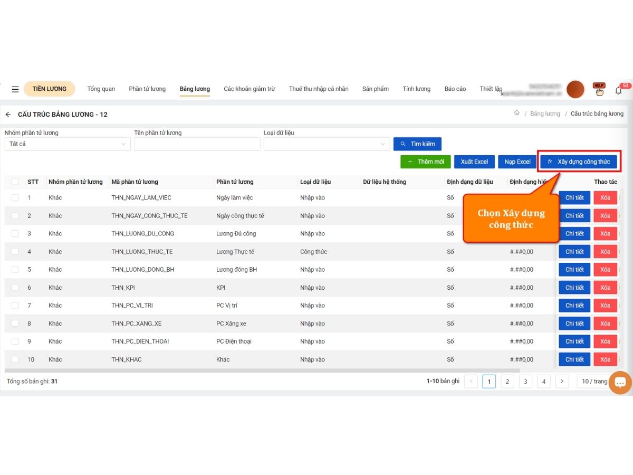Open the hamburger navigation menu

pyautogui.click(x=15, y=89)
